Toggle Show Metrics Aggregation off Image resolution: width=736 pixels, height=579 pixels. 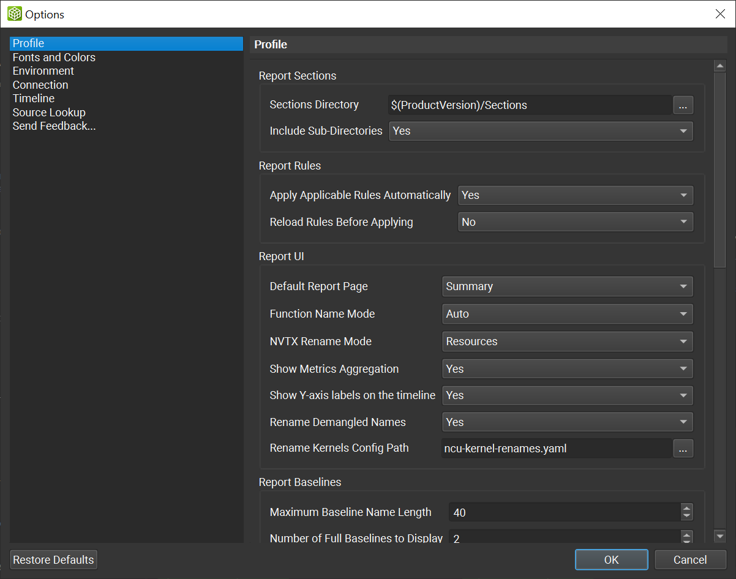[566, 368]
